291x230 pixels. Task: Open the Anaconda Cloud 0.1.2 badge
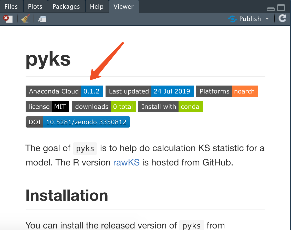click(64, 91)
